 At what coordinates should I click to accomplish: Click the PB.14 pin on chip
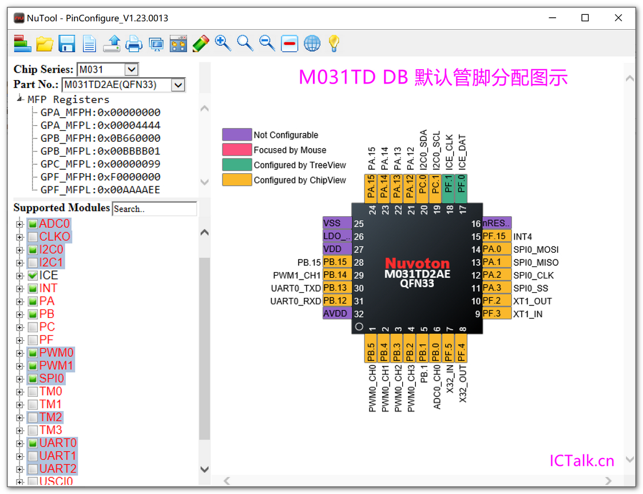coord(335,275)
